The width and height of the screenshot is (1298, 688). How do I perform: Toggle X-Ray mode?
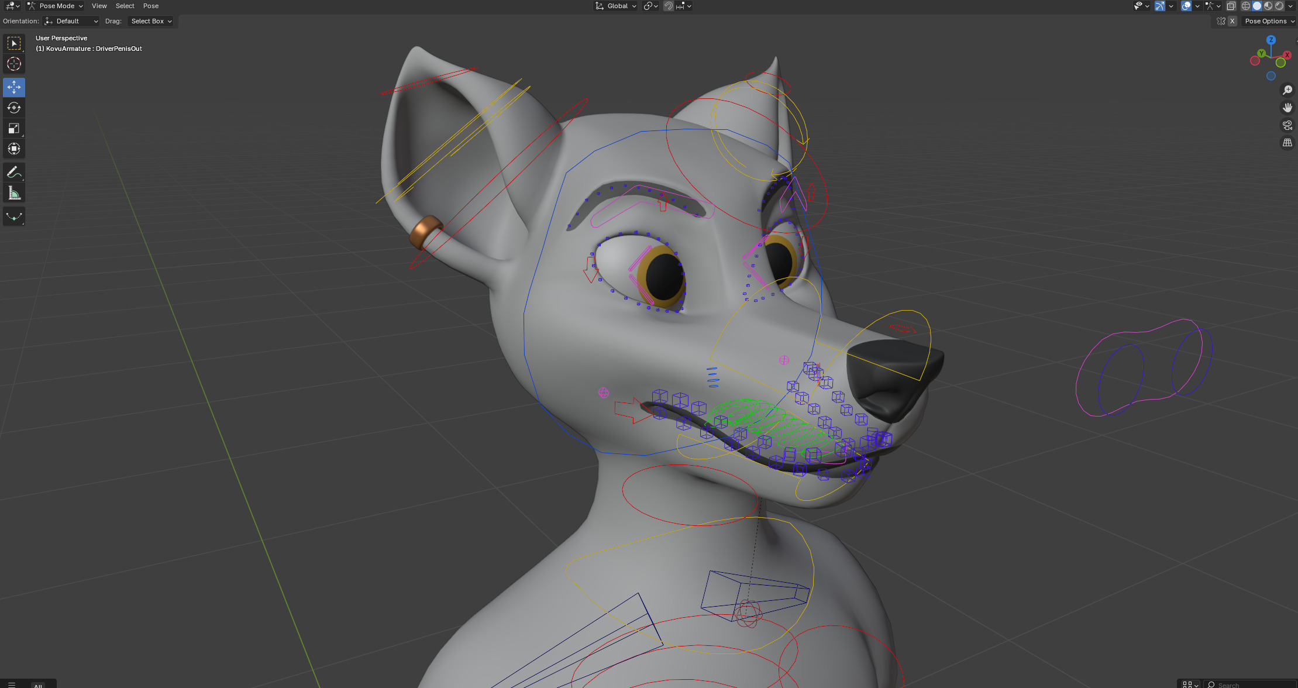1231,6
